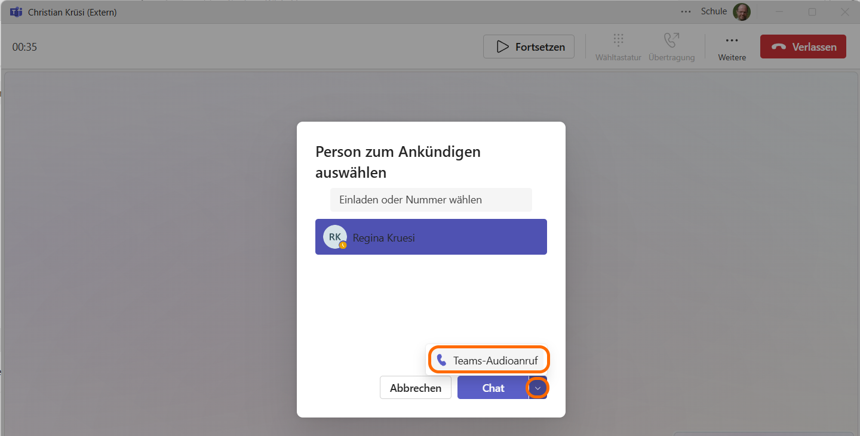860x436 pixels.
Task: Click the Chat button
Action: (493, 388)
